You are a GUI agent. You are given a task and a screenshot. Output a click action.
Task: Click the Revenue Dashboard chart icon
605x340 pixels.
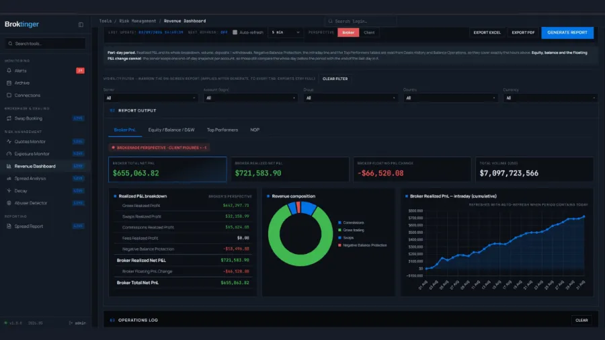tap(9, 166)
